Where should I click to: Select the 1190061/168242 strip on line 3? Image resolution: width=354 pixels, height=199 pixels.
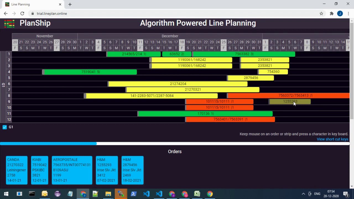click(191, 66)
